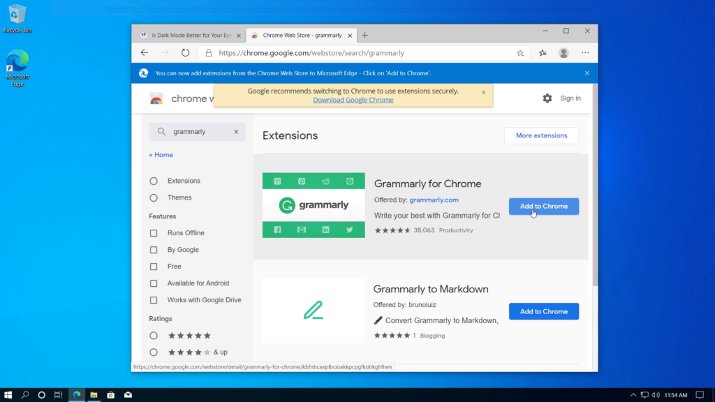Screen dimensions: 715x402
Task: Go back using the browser back arrow
Action: [145, 53]
